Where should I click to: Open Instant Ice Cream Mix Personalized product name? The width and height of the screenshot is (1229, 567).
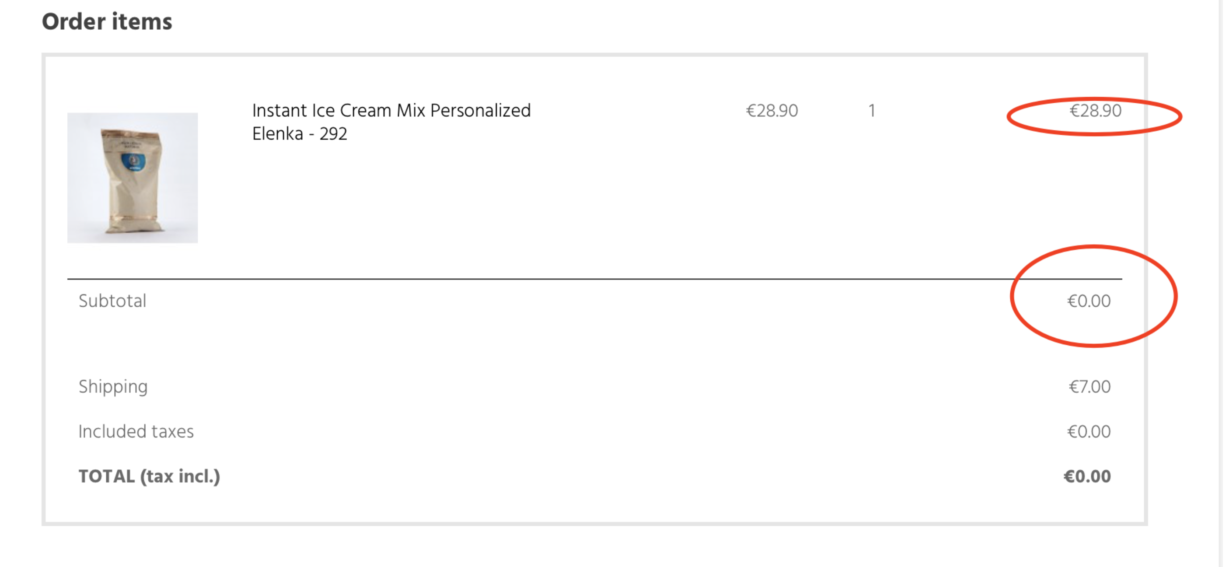[x=391, y=111]
